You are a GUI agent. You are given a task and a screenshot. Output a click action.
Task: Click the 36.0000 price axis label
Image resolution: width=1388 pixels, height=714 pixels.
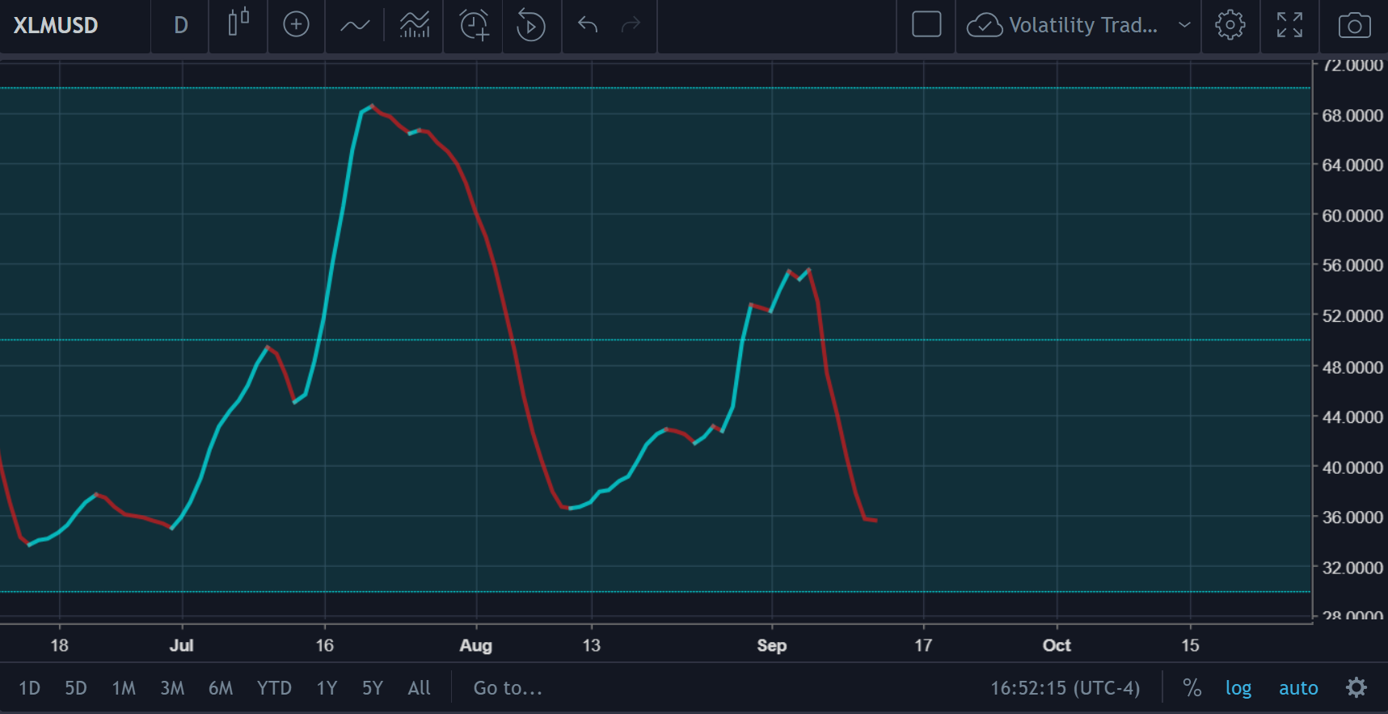[1352, 518]
